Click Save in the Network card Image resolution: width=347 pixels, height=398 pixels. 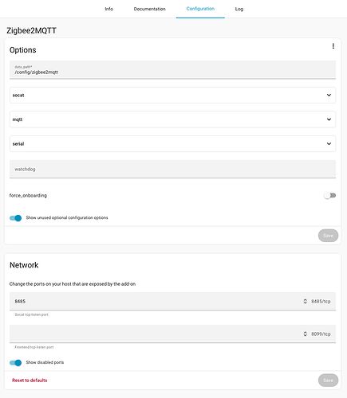pyautogui.click(x=328, y=380)
